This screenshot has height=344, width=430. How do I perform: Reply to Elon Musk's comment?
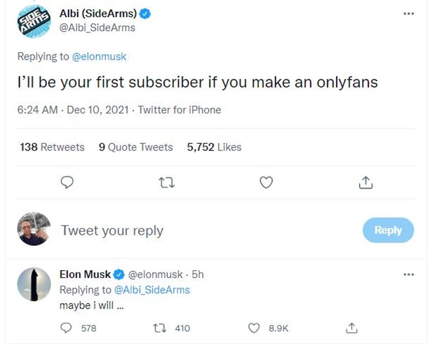tap(67, 328)
